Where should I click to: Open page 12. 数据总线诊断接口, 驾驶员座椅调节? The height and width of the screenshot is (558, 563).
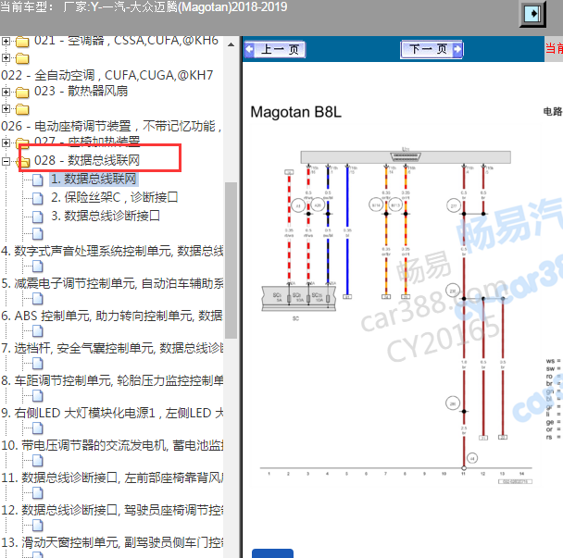point(112,510)
